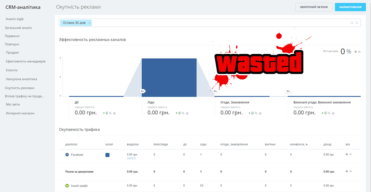Remove the 'Останні 30 днів' filter tag
371x192 pixels.
[89, 23]
